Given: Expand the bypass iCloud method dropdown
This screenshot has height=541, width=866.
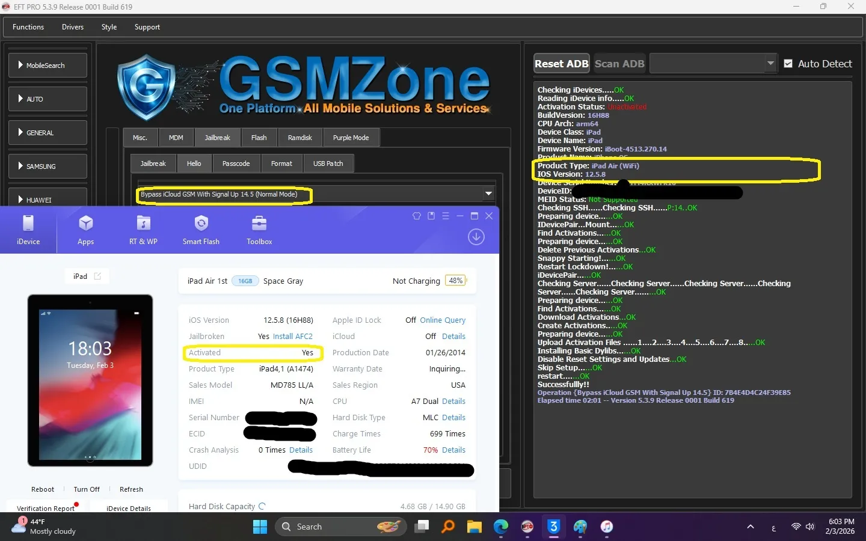Looking at the screenshot, I should (488, 194).
